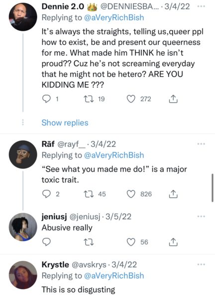Like jeniusj's "Abusive really" reply
Screen dimensions: 215x299
point(131,242)
